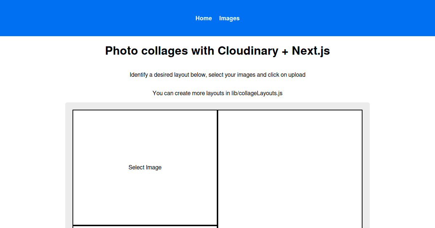Click the white page area below the heading
Viewport: 435px width, 228px height.
coord(54,62)
